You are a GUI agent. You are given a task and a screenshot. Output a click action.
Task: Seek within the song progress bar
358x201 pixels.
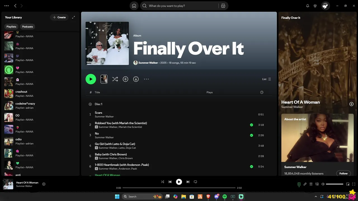click(179, 188)
